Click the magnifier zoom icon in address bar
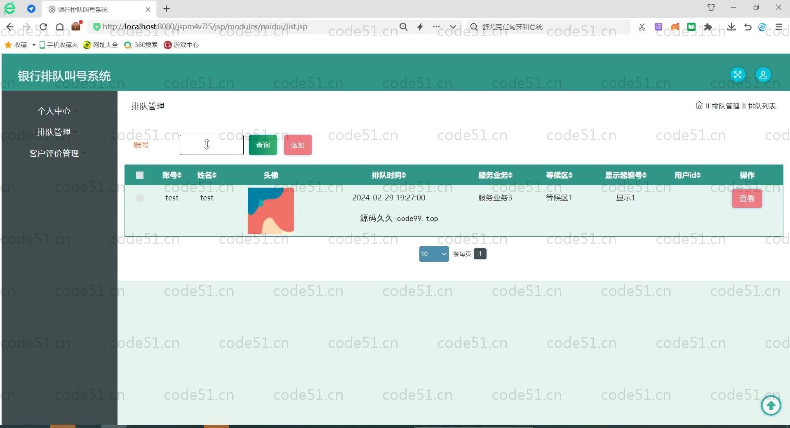The height and width of the screenshot is (428, 790). (404, 27)
